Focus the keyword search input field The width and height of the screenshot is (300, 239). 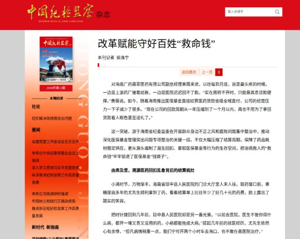(x=249, y=12)
